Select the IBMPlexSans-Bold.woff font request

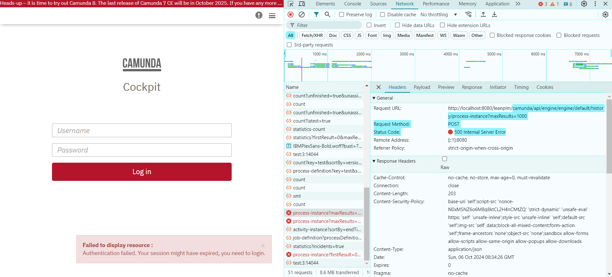coord(324,146)
